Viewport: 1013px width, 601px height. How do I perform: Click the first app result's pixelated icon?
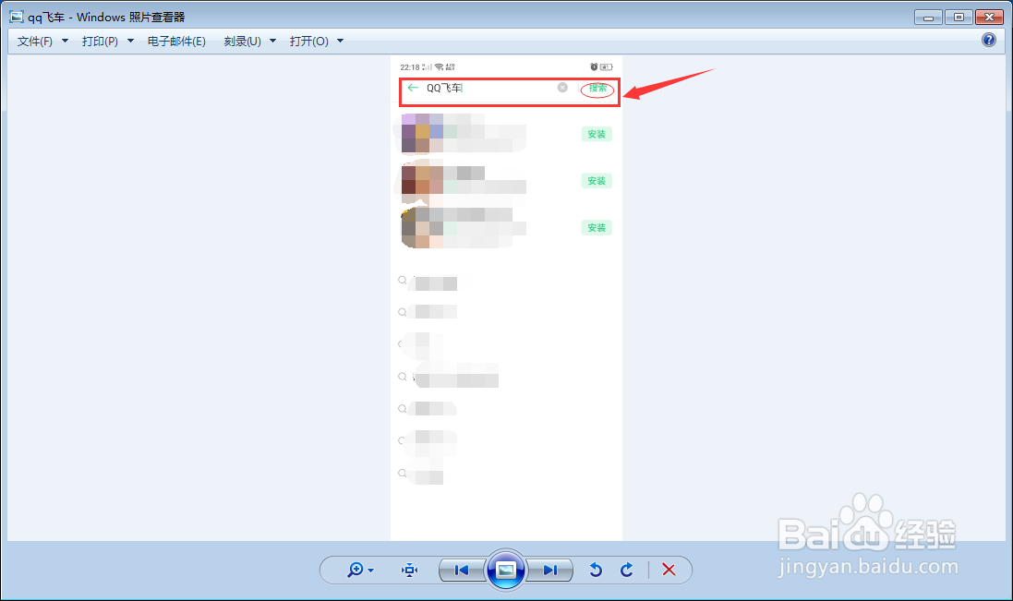(422, 133)
